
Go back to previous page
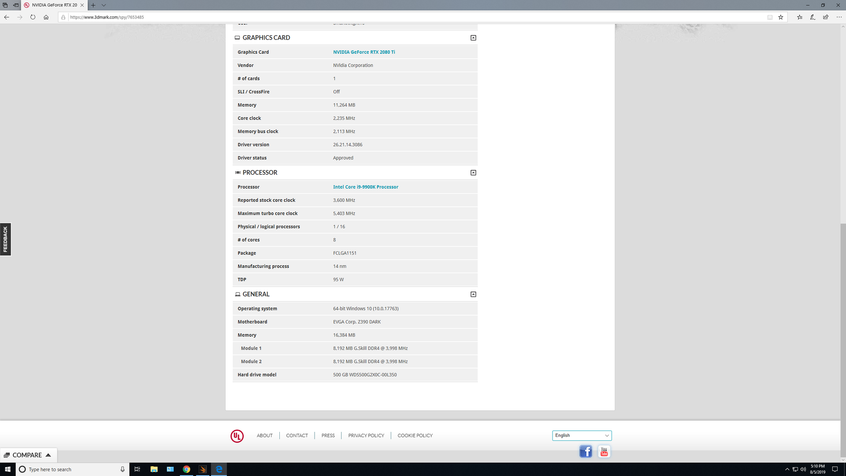(7, 17)
